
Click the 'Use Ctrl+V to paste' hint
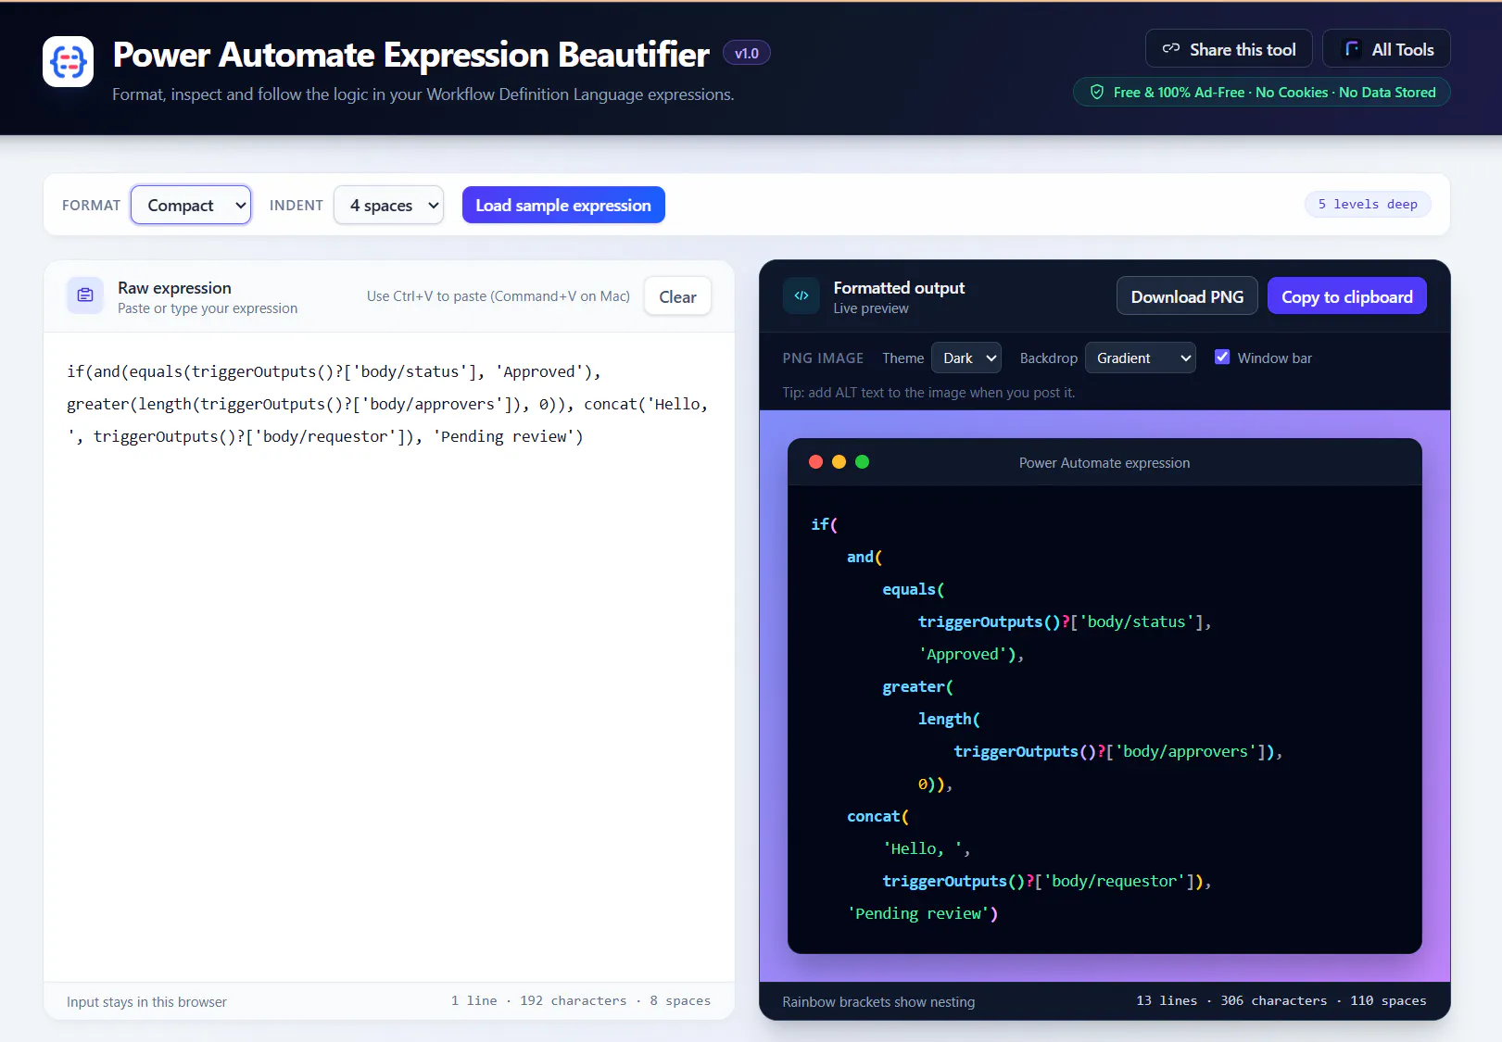pos(499,296)
